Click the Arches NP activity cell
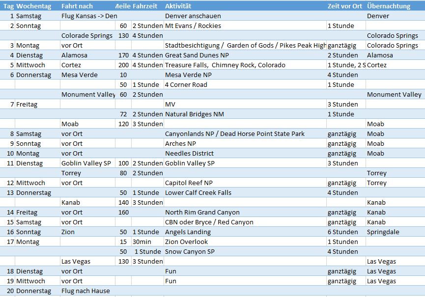This screenshot has width=425, height=297. [180, 143]
